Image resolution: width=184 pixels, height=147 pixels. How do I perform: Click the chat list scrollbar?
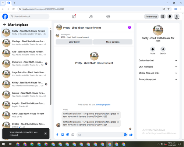point(50,67)
